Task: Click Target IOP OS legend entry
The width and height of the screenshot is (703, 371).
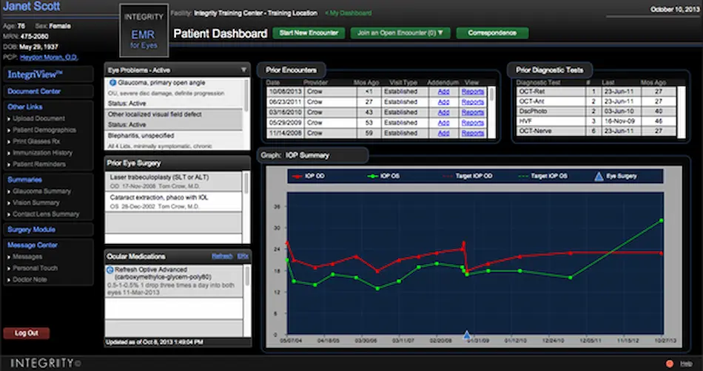Action: [543, 177]
